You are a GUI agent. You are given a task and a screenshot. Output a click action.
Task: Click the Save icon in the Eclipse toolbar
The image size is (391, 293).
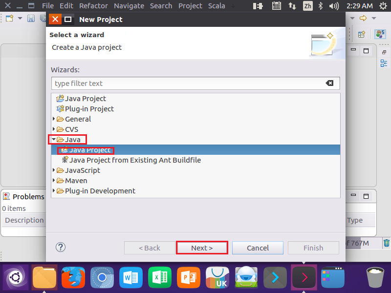click(x=31, y=19)
